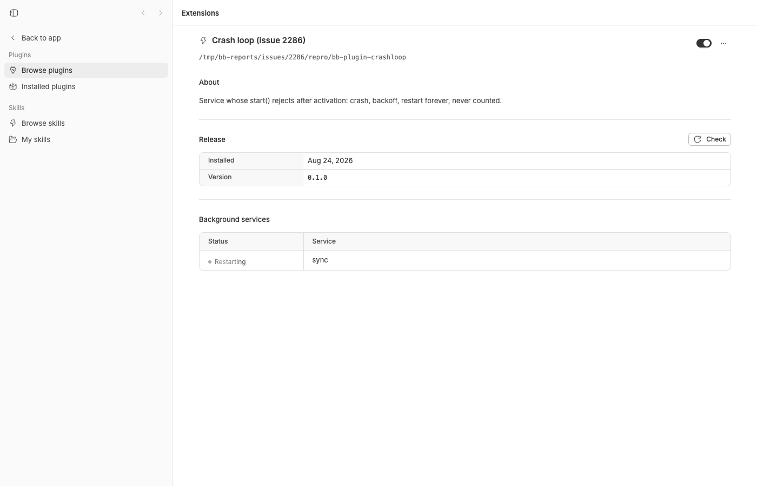Disable the Crash loop plugin toggle

coord(704,43)
